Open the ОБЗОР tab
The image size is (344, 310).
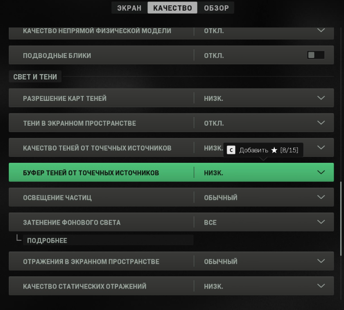click(x=216, y=8)
